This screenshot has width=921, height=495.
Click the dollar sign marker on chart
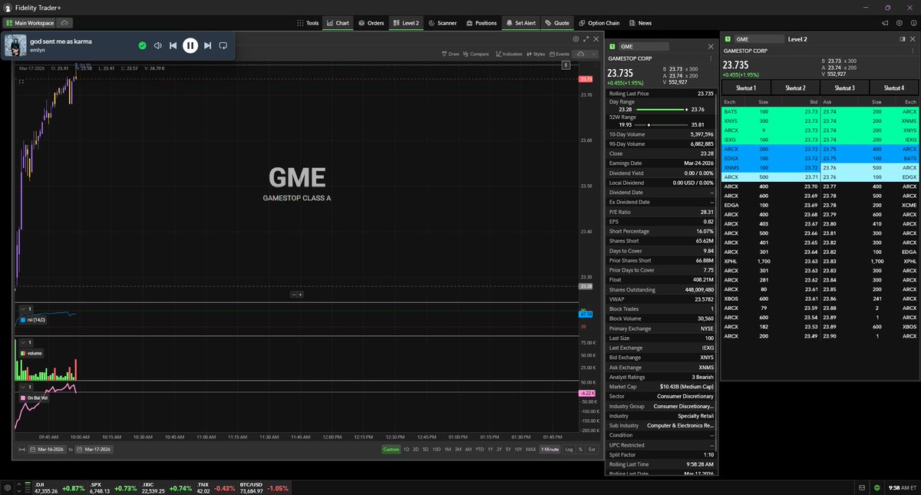566,65
